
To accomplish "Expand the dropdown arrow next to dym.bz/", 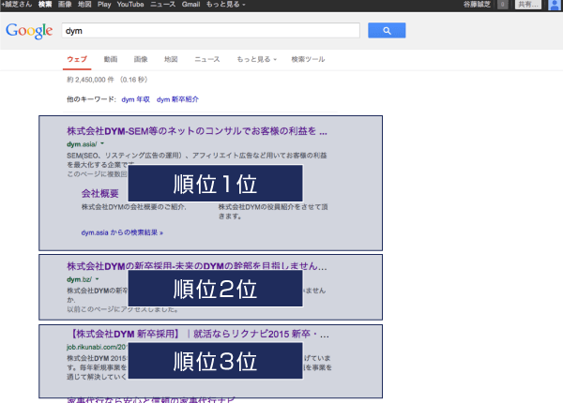I will pos(98,279).
